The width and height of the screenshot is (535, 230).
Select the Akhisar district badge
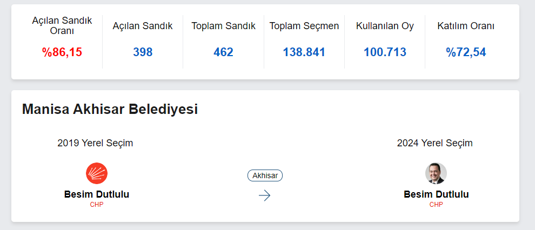point(265,175)
